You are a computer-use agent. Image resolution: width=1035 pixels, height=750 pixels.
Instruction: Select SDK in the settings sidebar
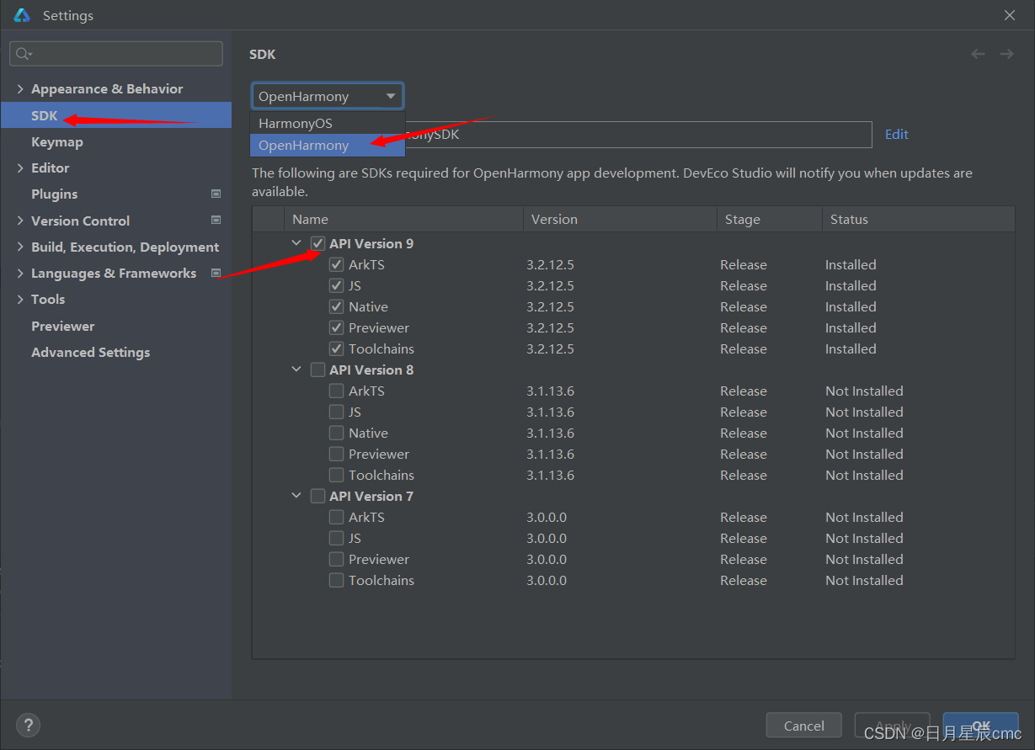pyautogui.click(x=116, y=115)
